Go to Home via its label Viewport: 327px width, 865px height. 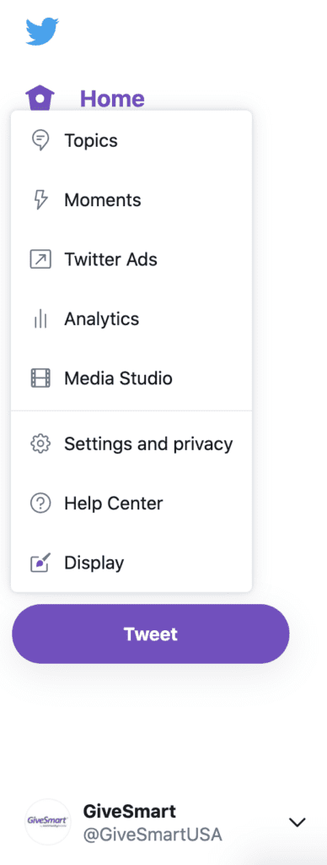(112, 99)
